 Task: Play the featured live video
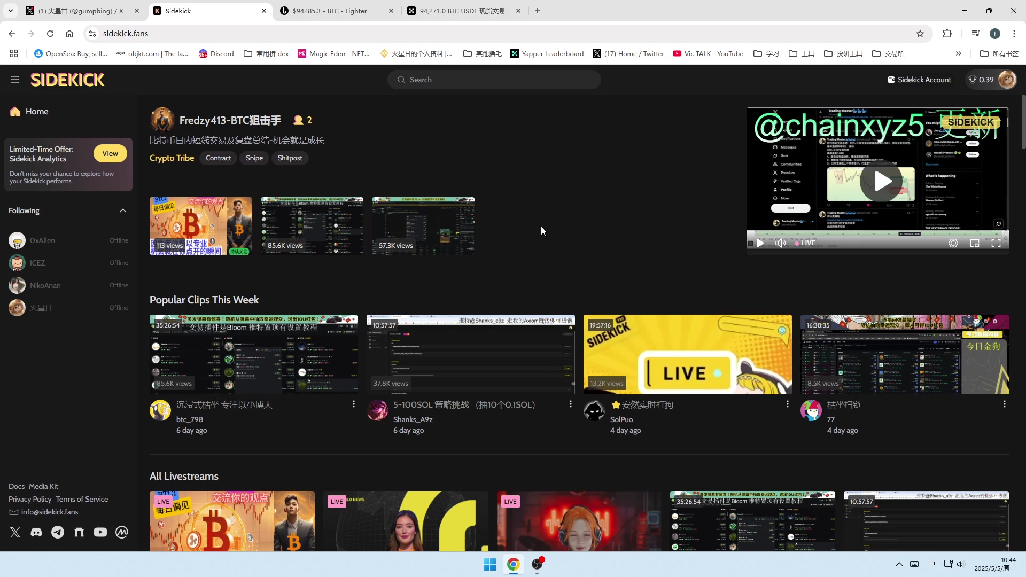(882, 182)
